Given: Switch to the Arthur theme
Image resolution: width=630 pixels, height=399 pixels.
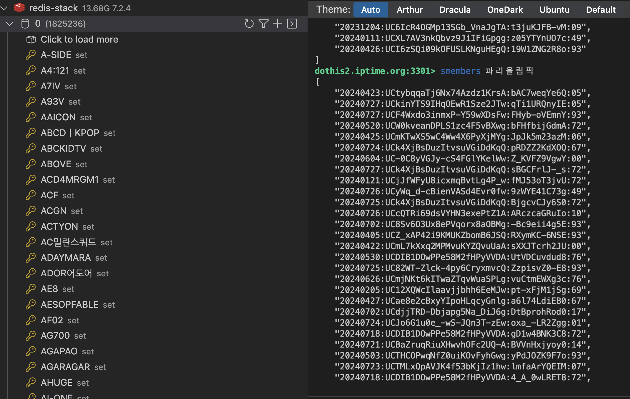Looking at the screenshot, I should point(410,10).
